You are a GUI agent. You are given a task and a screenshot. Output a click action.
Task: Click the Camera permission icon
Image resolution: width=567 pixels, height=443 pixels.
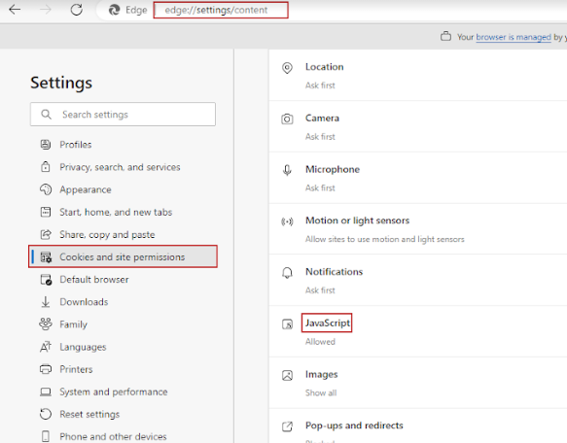point(287,119)
